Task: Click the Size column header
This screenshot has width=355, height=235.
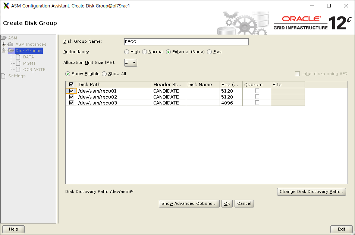Action: (231, 85)
